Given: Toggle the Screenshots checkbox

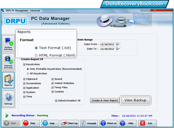Looking at the screenshot, I should coord(24,84).
